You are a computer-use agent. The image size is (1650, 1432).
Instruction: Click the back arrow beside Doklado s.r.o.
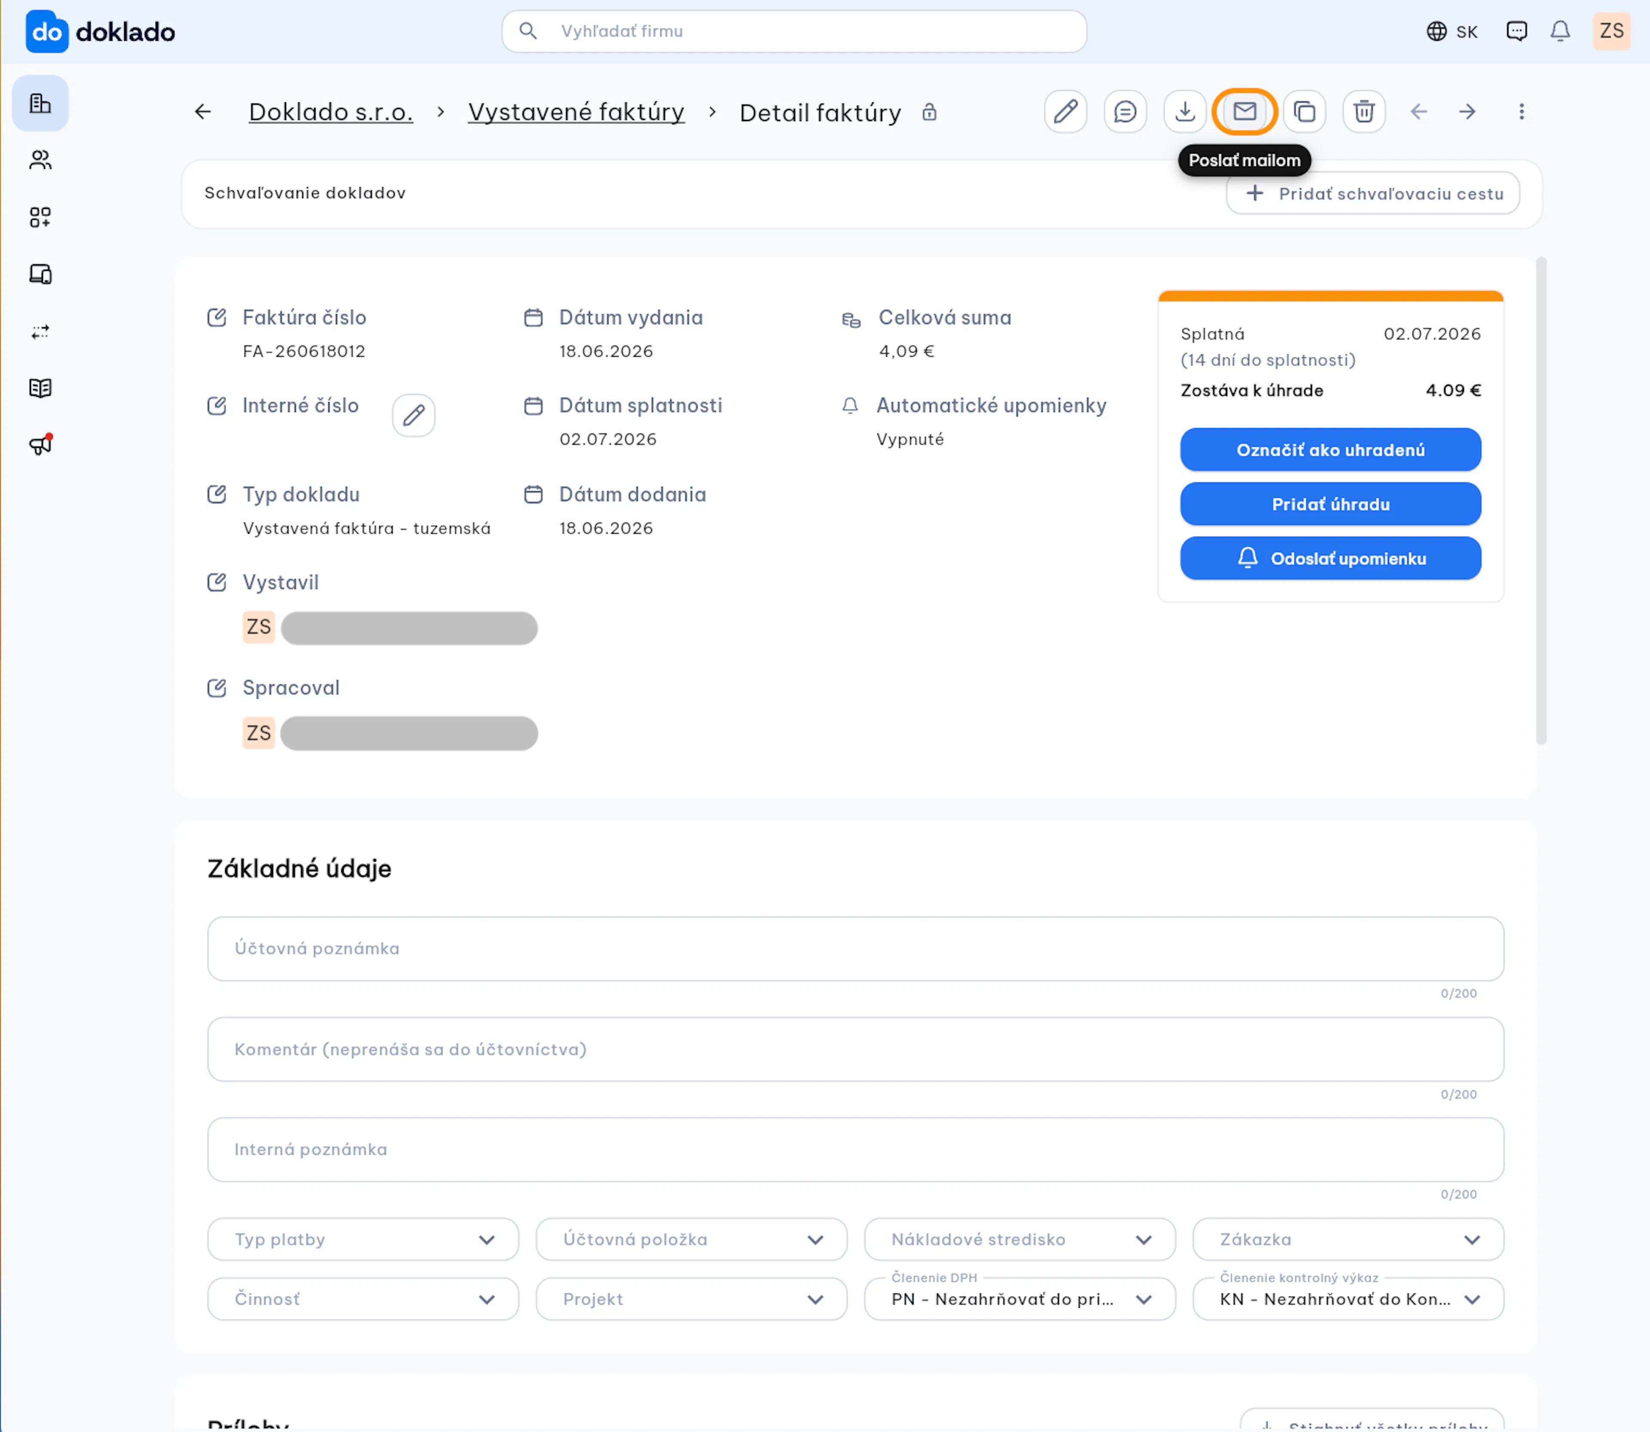pos(203,112)
